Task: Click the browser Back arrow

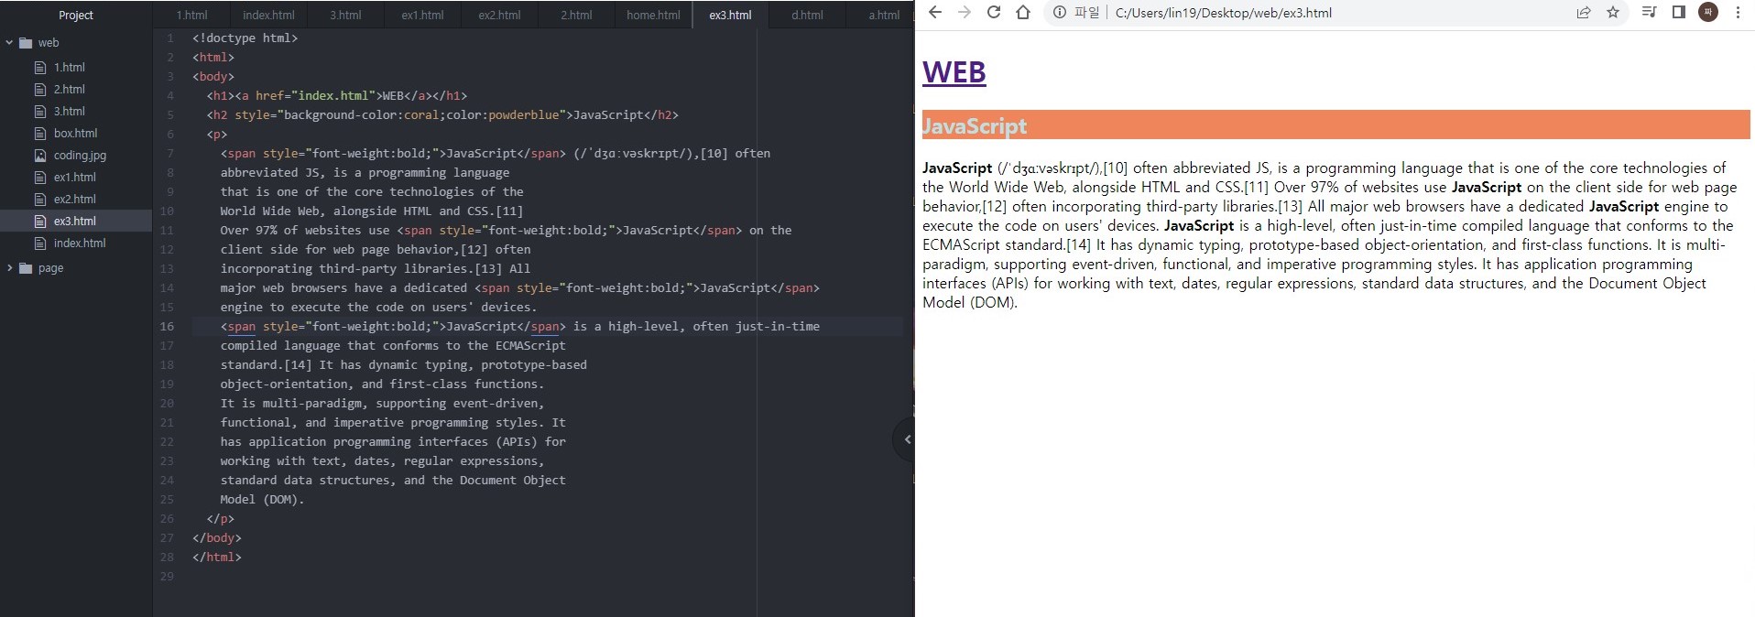Action: (x=934, y=13)
